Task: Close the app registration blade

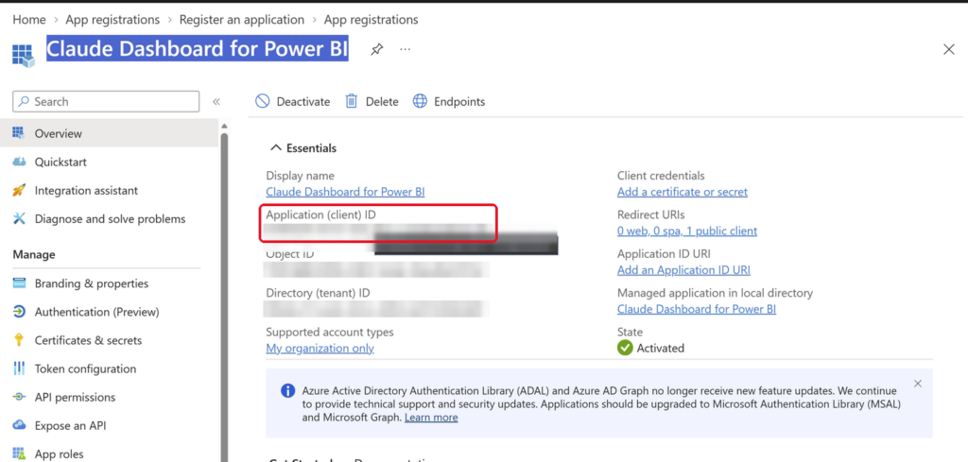Action: click(949, 49)
